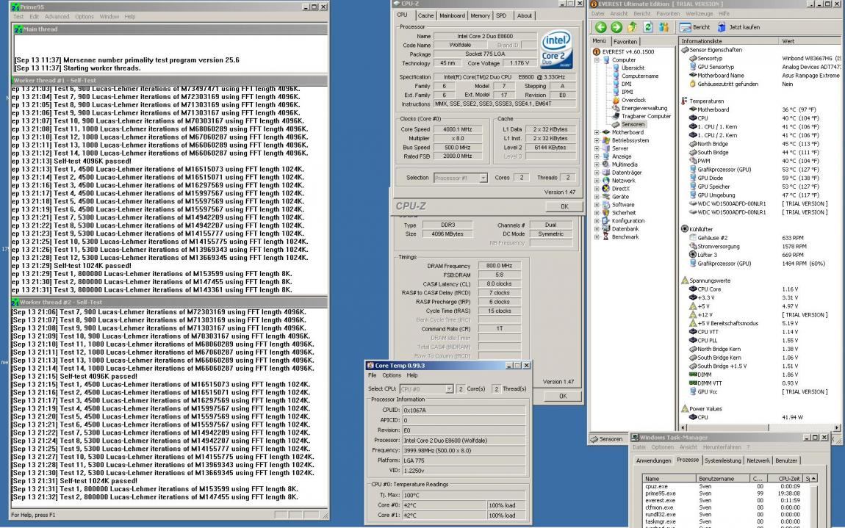Viewport: 845px width, 528px height.
Task: Open CPU-Z Memory tab
Action: point(480,15)
